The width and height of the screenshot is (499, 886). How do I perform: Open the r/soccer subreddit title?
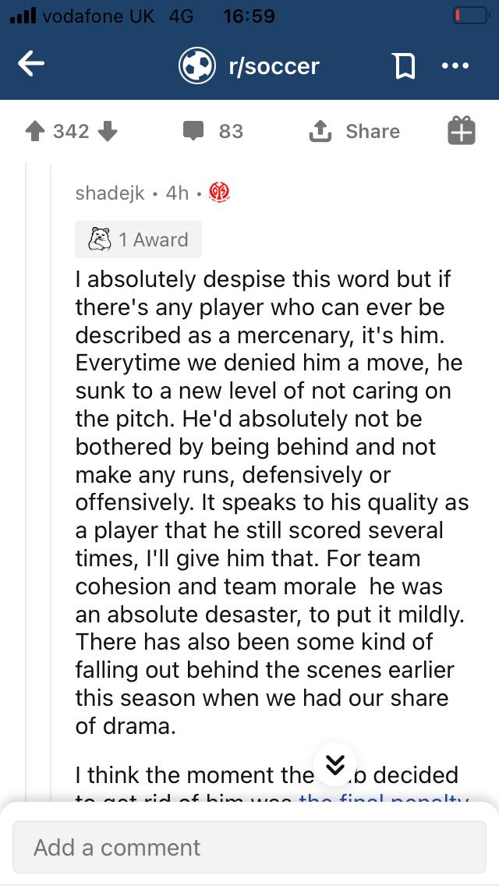pos(274,66)
